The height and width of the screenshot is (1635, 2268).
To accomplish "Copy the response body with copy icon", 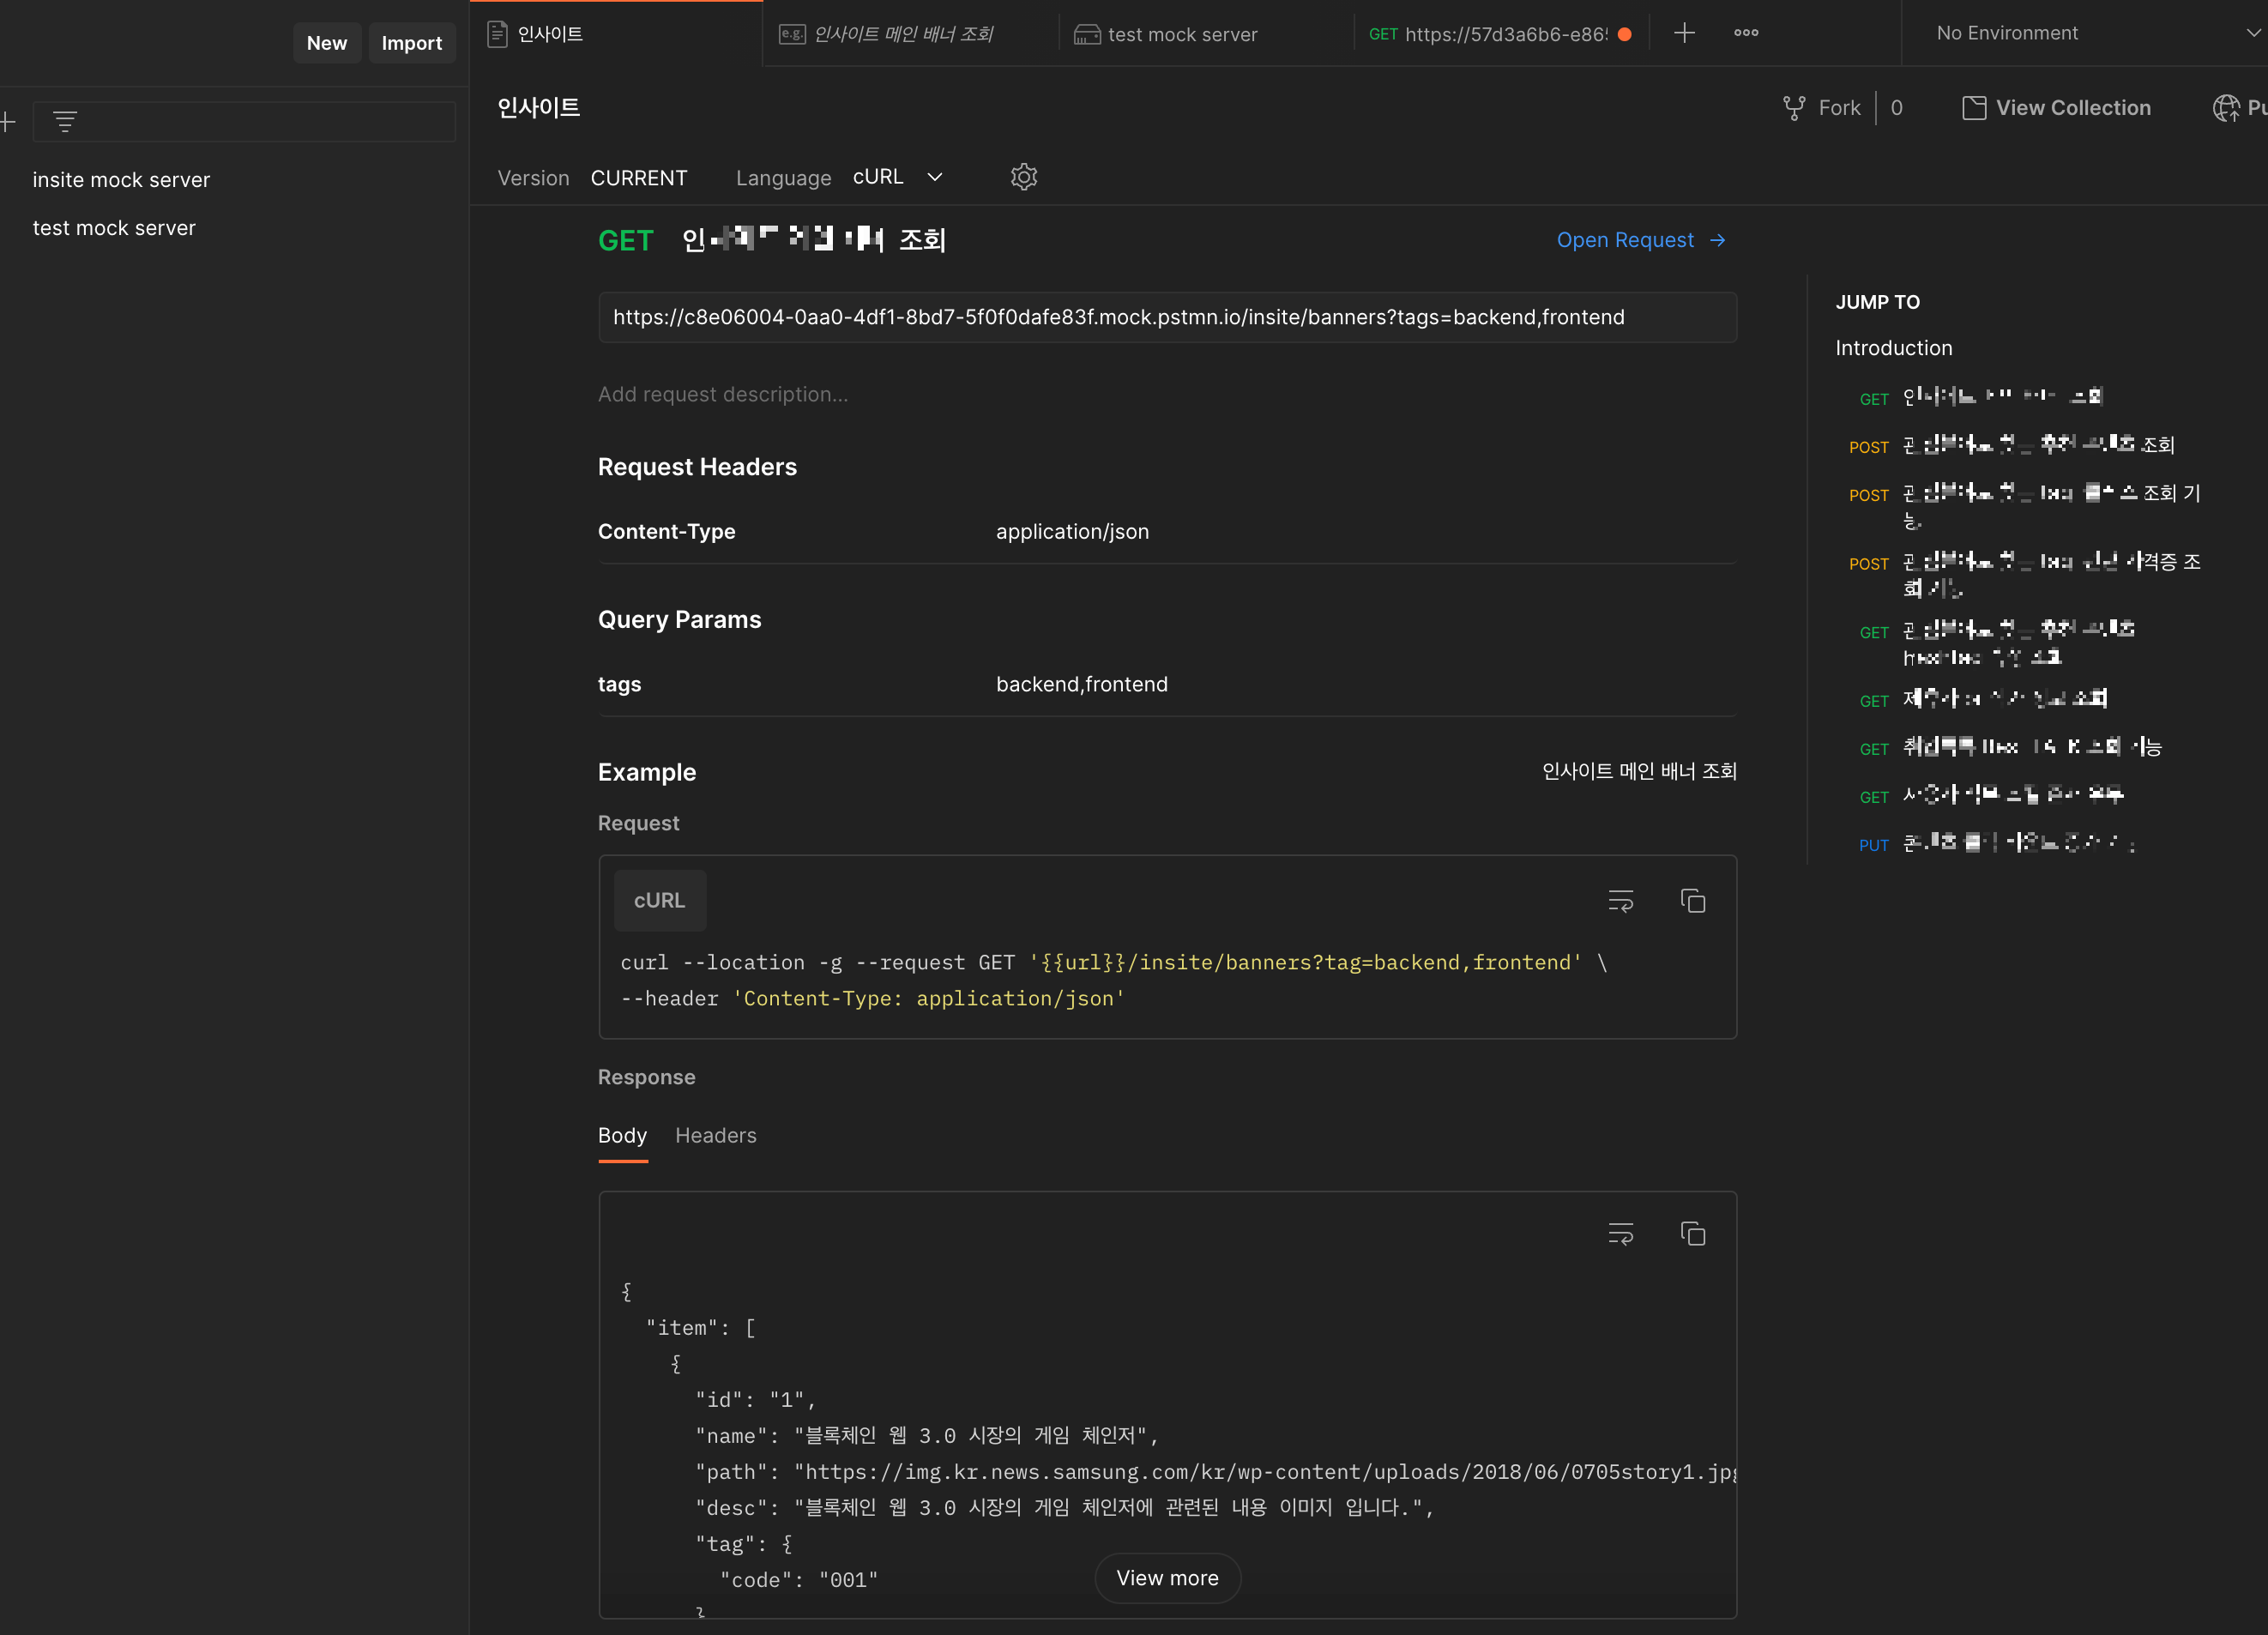I will (x=1692, y=1234).
